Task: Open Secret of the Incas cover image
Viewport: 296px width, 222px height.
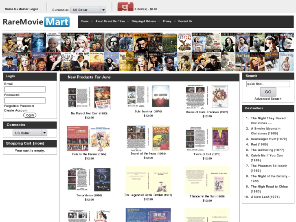Action: (148, 138)
